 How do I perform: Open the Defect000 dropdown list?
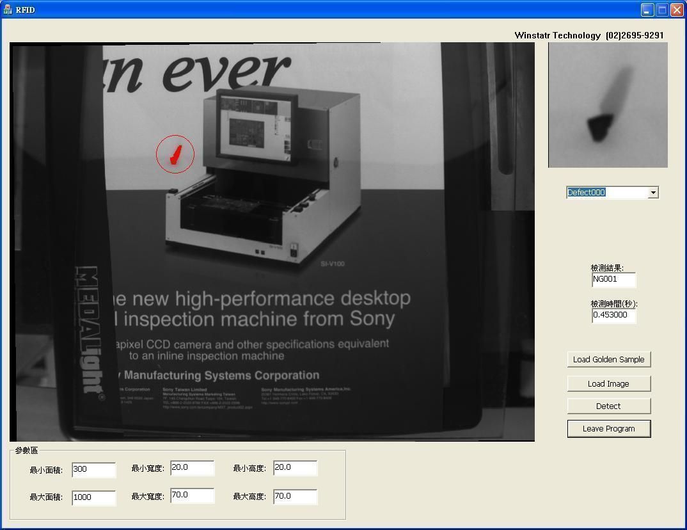pos(653,193)
